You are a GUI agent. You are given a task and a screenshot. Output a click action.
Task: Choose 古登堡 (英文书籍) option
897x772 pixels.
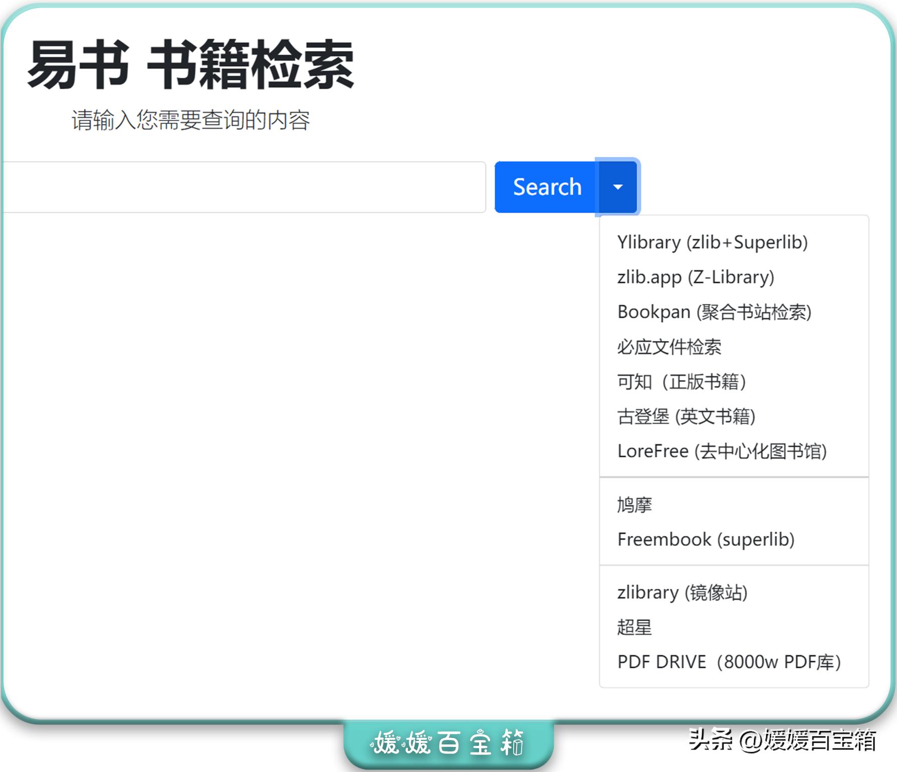pyautogui.click(x=688, y=416)
